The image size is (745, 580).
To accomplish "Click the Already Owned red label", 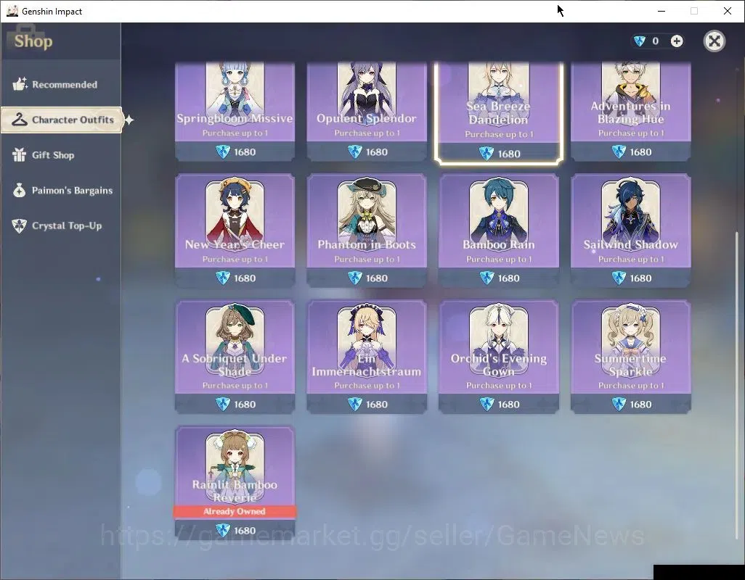I will coord(235,511).
